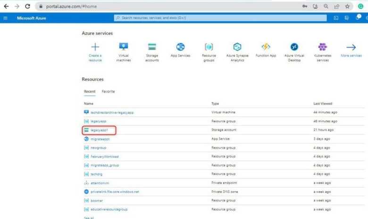The image size is (368, 219).
Task: Click Create a resource
Action: click(95, 52)
